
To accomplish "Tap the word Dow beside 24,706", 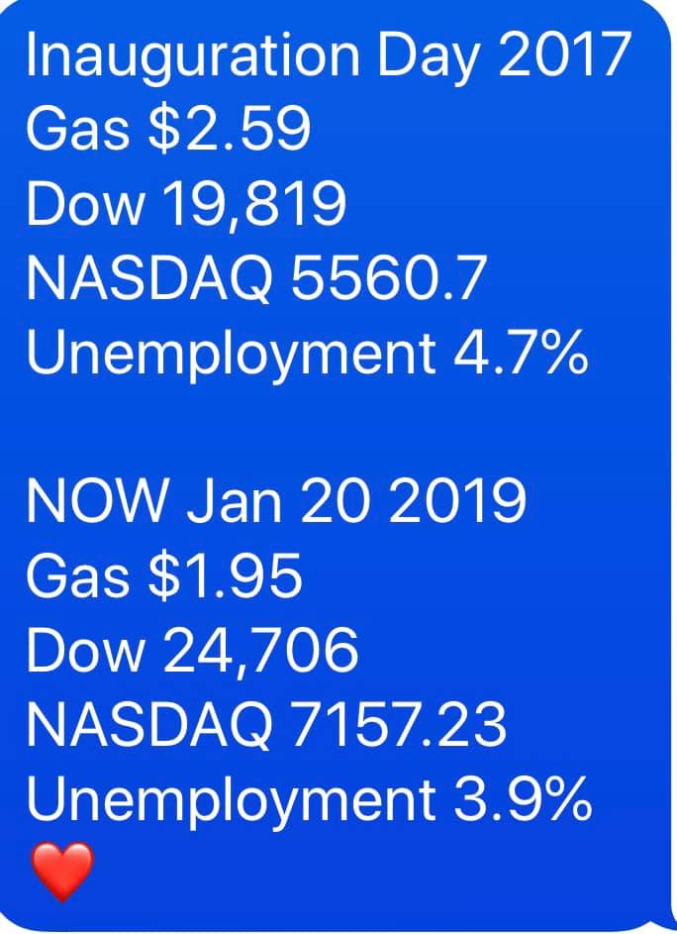I will (x=83, y=651).
